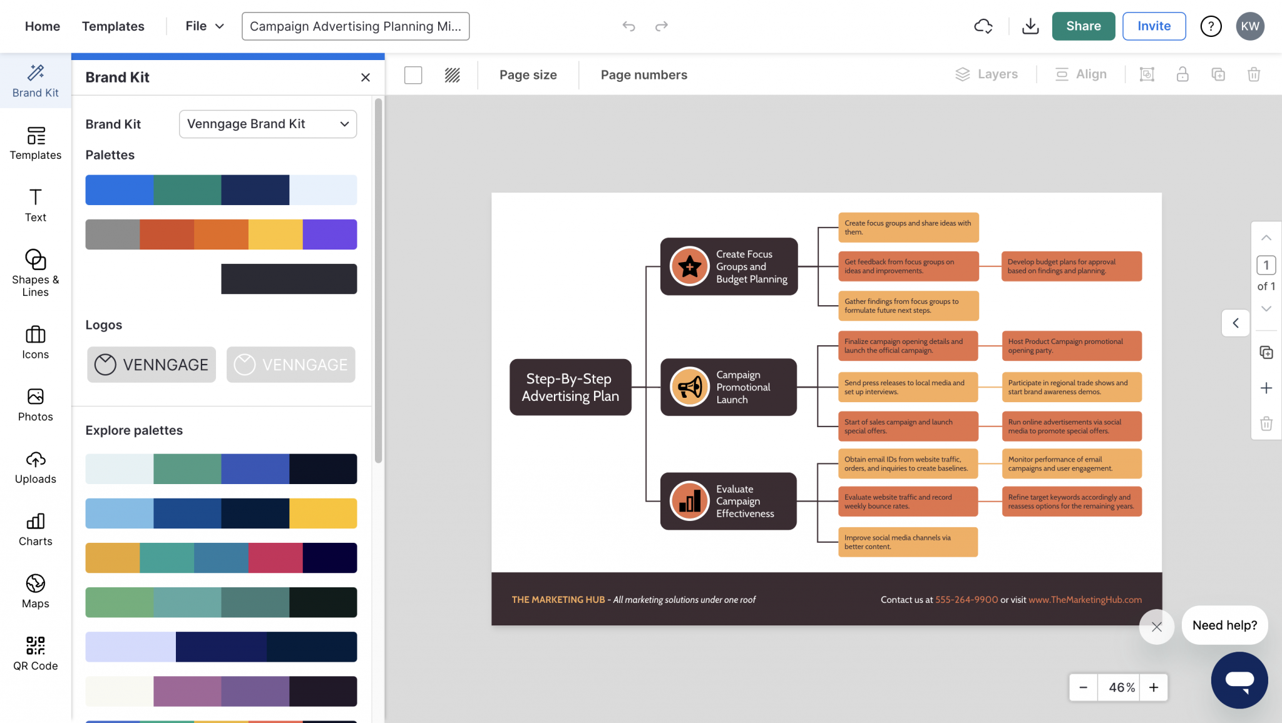Go to Home from the top menu
This screenshot has width=1282, height=723.
[x=42, y=26]
